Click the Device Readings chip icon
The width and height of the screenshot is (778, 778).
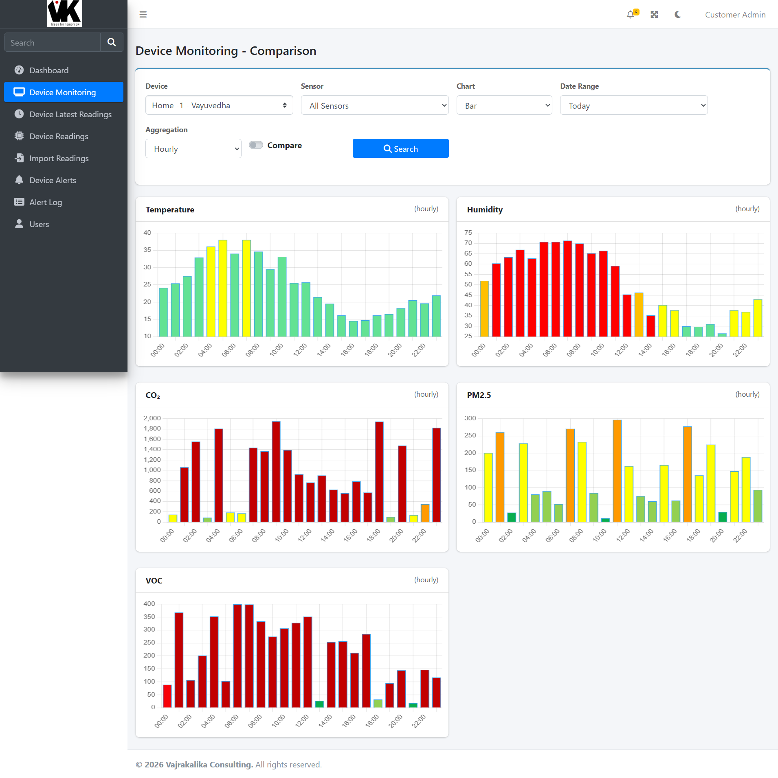pyautogui.click(x=19, y=136)
